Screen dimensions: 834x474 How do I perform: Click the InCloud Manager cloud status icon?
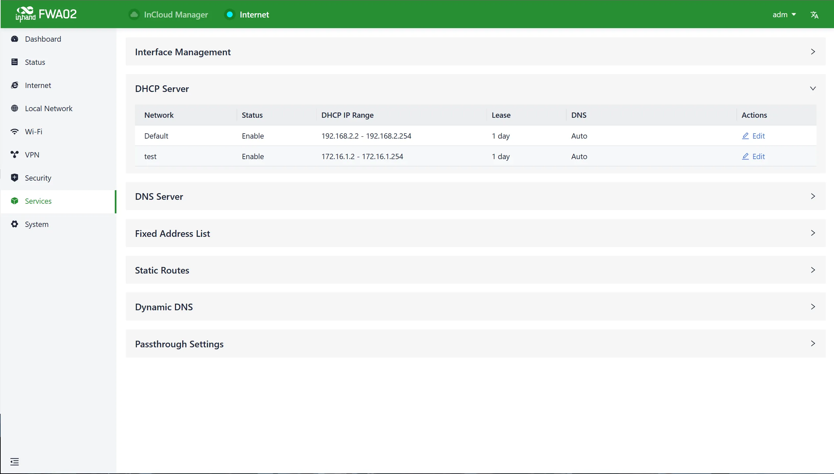click(134, 15)
